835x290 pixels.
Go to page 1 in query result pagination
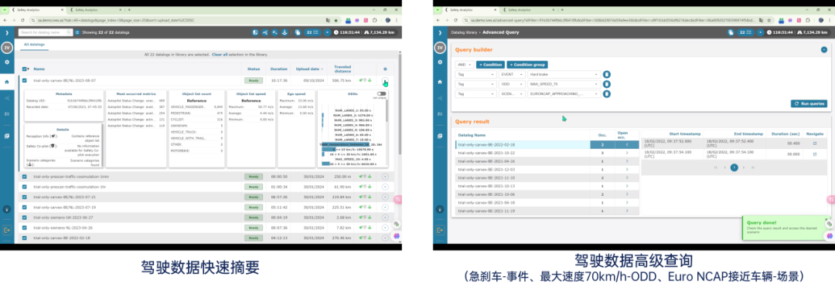(x=734, y=167)
